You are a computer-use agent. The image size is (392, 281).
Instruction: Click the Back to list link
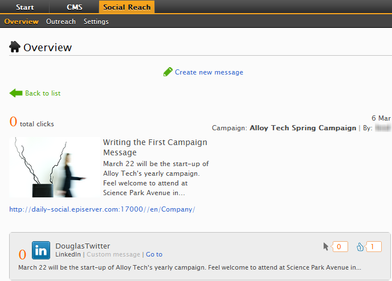coord(43,93)
